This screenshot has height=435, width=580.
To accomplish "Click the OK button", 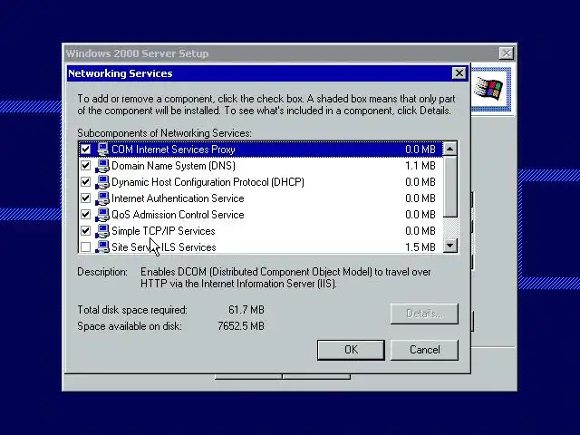I will coord(351,350).
